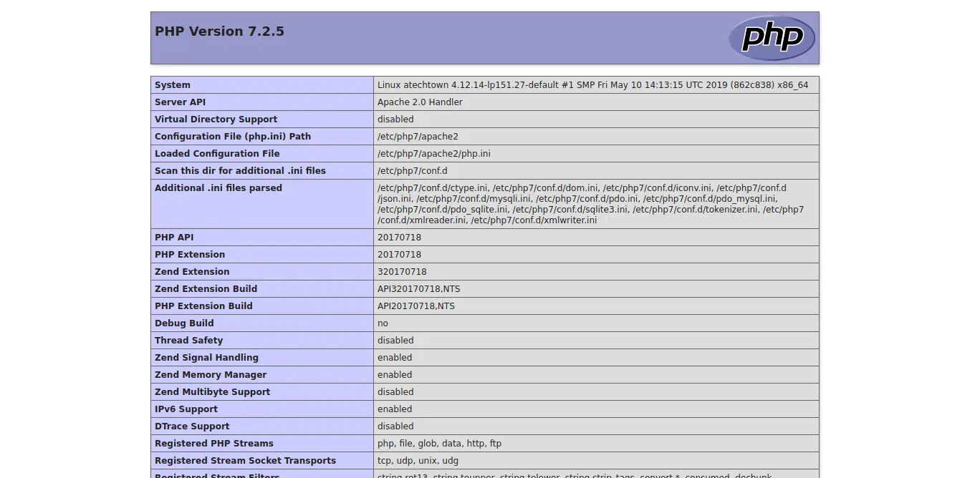Click 'Additional .ini files parsed' label
970x478 pixels.
click(x=219, y=188)
